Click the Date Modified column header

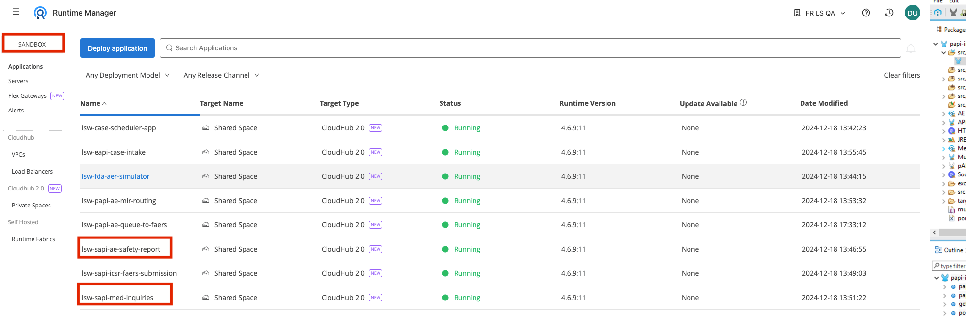pos(824,103)
